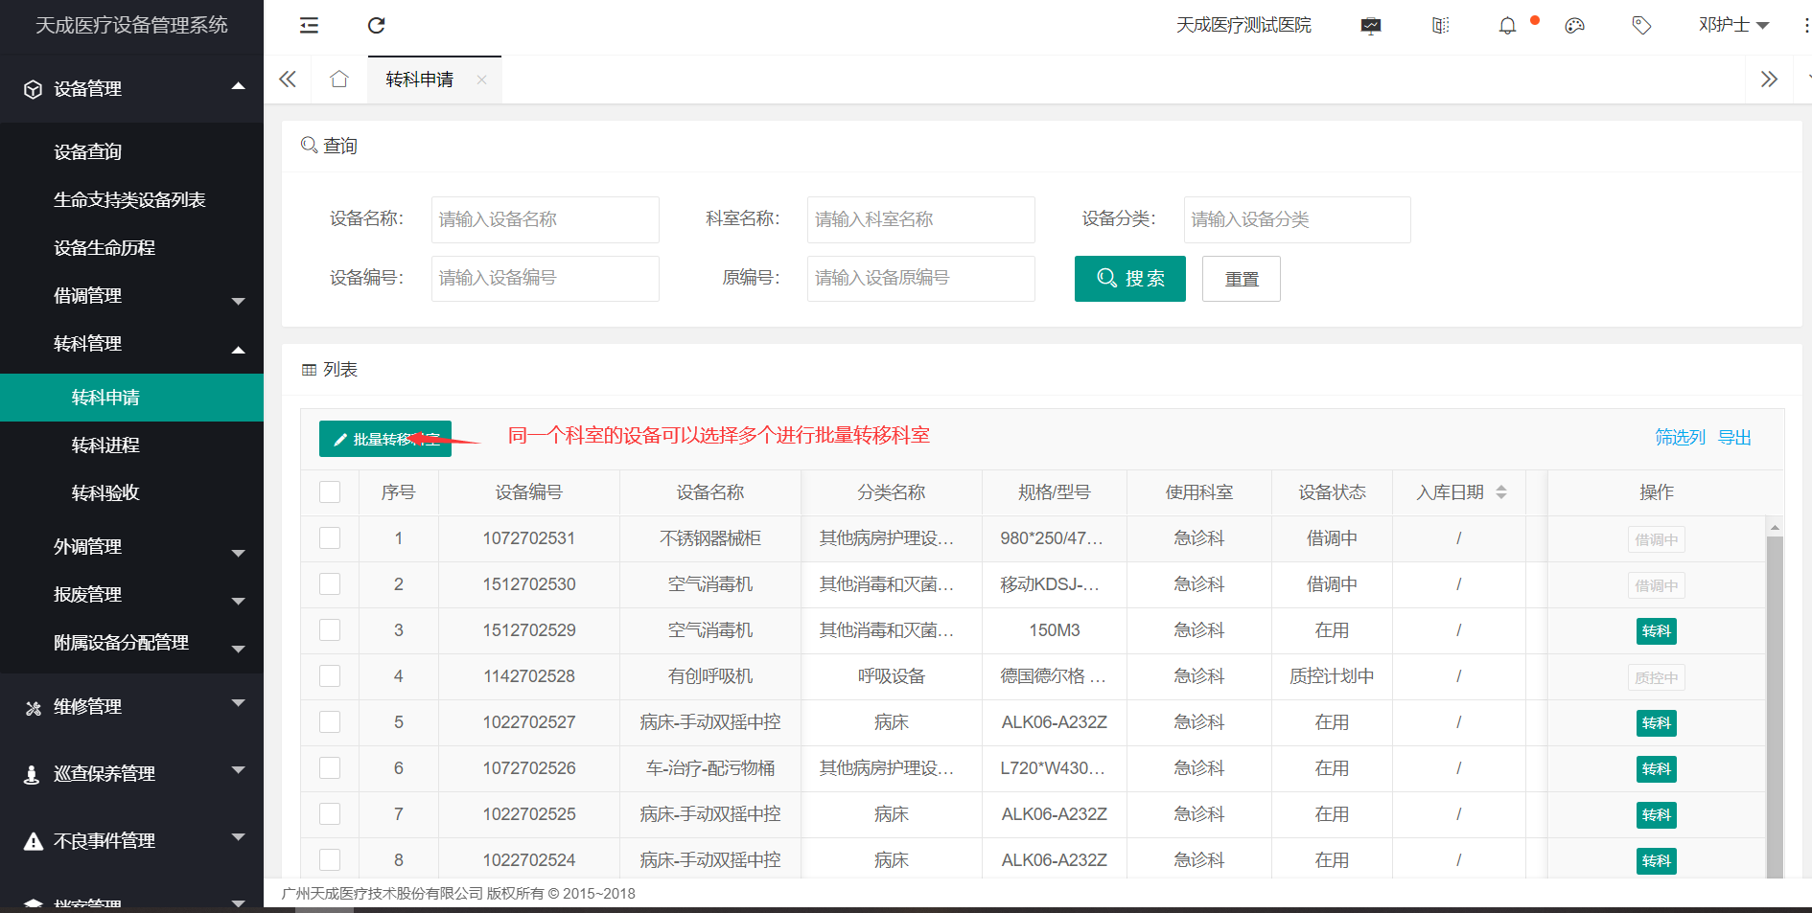Click the 维修管理 wrench icon
This screenshot has width=1812, height=913.
pos(33,708)
